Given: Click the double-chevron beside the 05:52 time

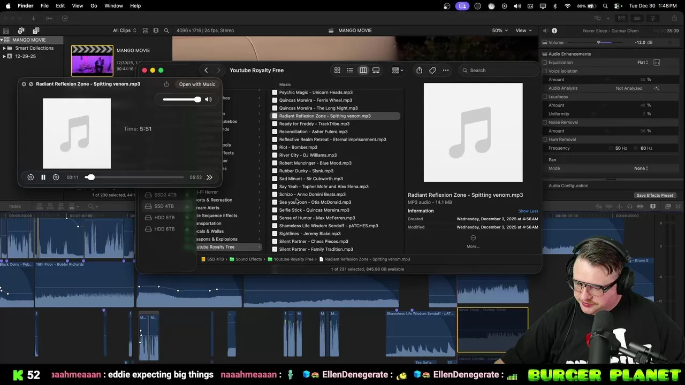Looking at the screenshot, I should click(209, 177).
